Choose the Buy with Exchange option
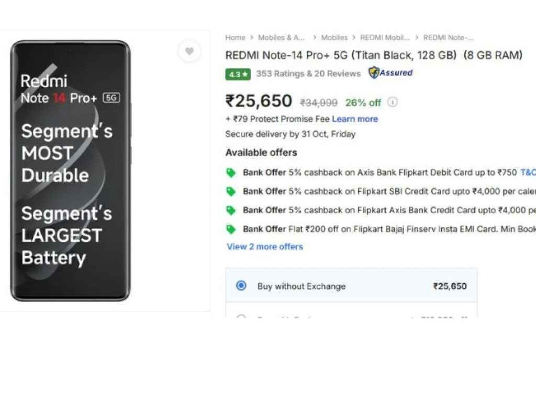 click(241, 316)
